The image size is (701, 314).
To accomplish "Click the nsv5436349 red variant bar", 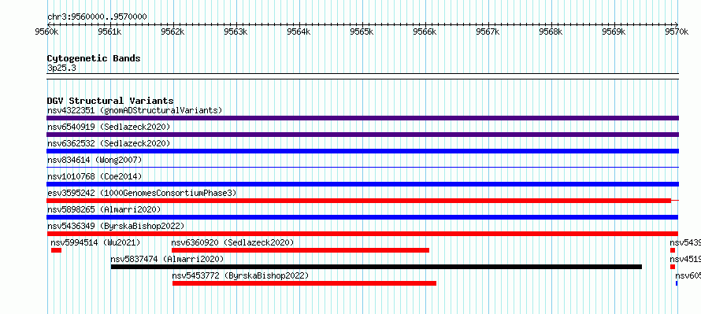I will [362, 234].
